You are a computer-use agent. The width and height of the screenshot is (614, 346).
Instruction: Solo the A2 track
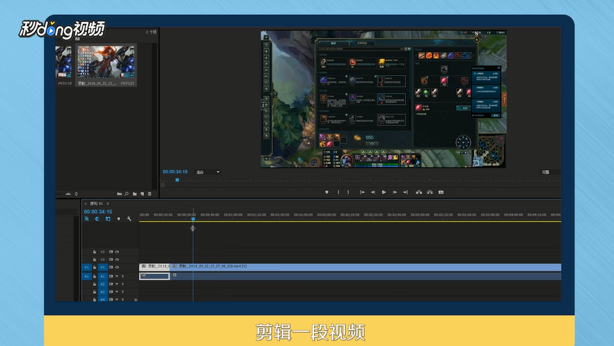(123, 284)
